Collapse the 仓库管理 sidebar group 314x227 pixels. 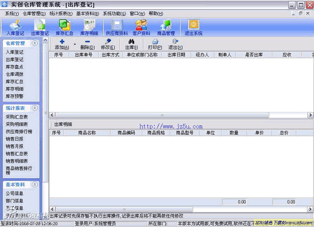click(35, 43)
